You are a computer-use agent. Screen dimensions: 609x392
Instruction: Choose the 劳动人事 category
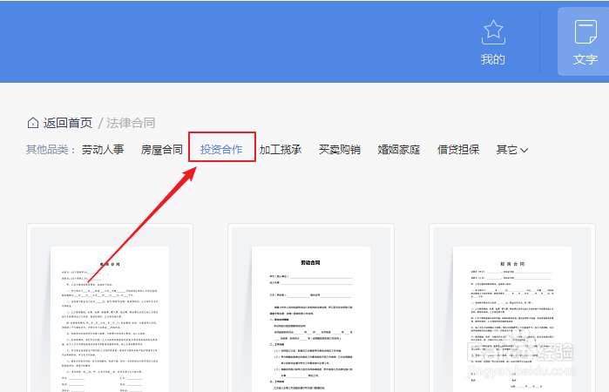click(103, 150)
